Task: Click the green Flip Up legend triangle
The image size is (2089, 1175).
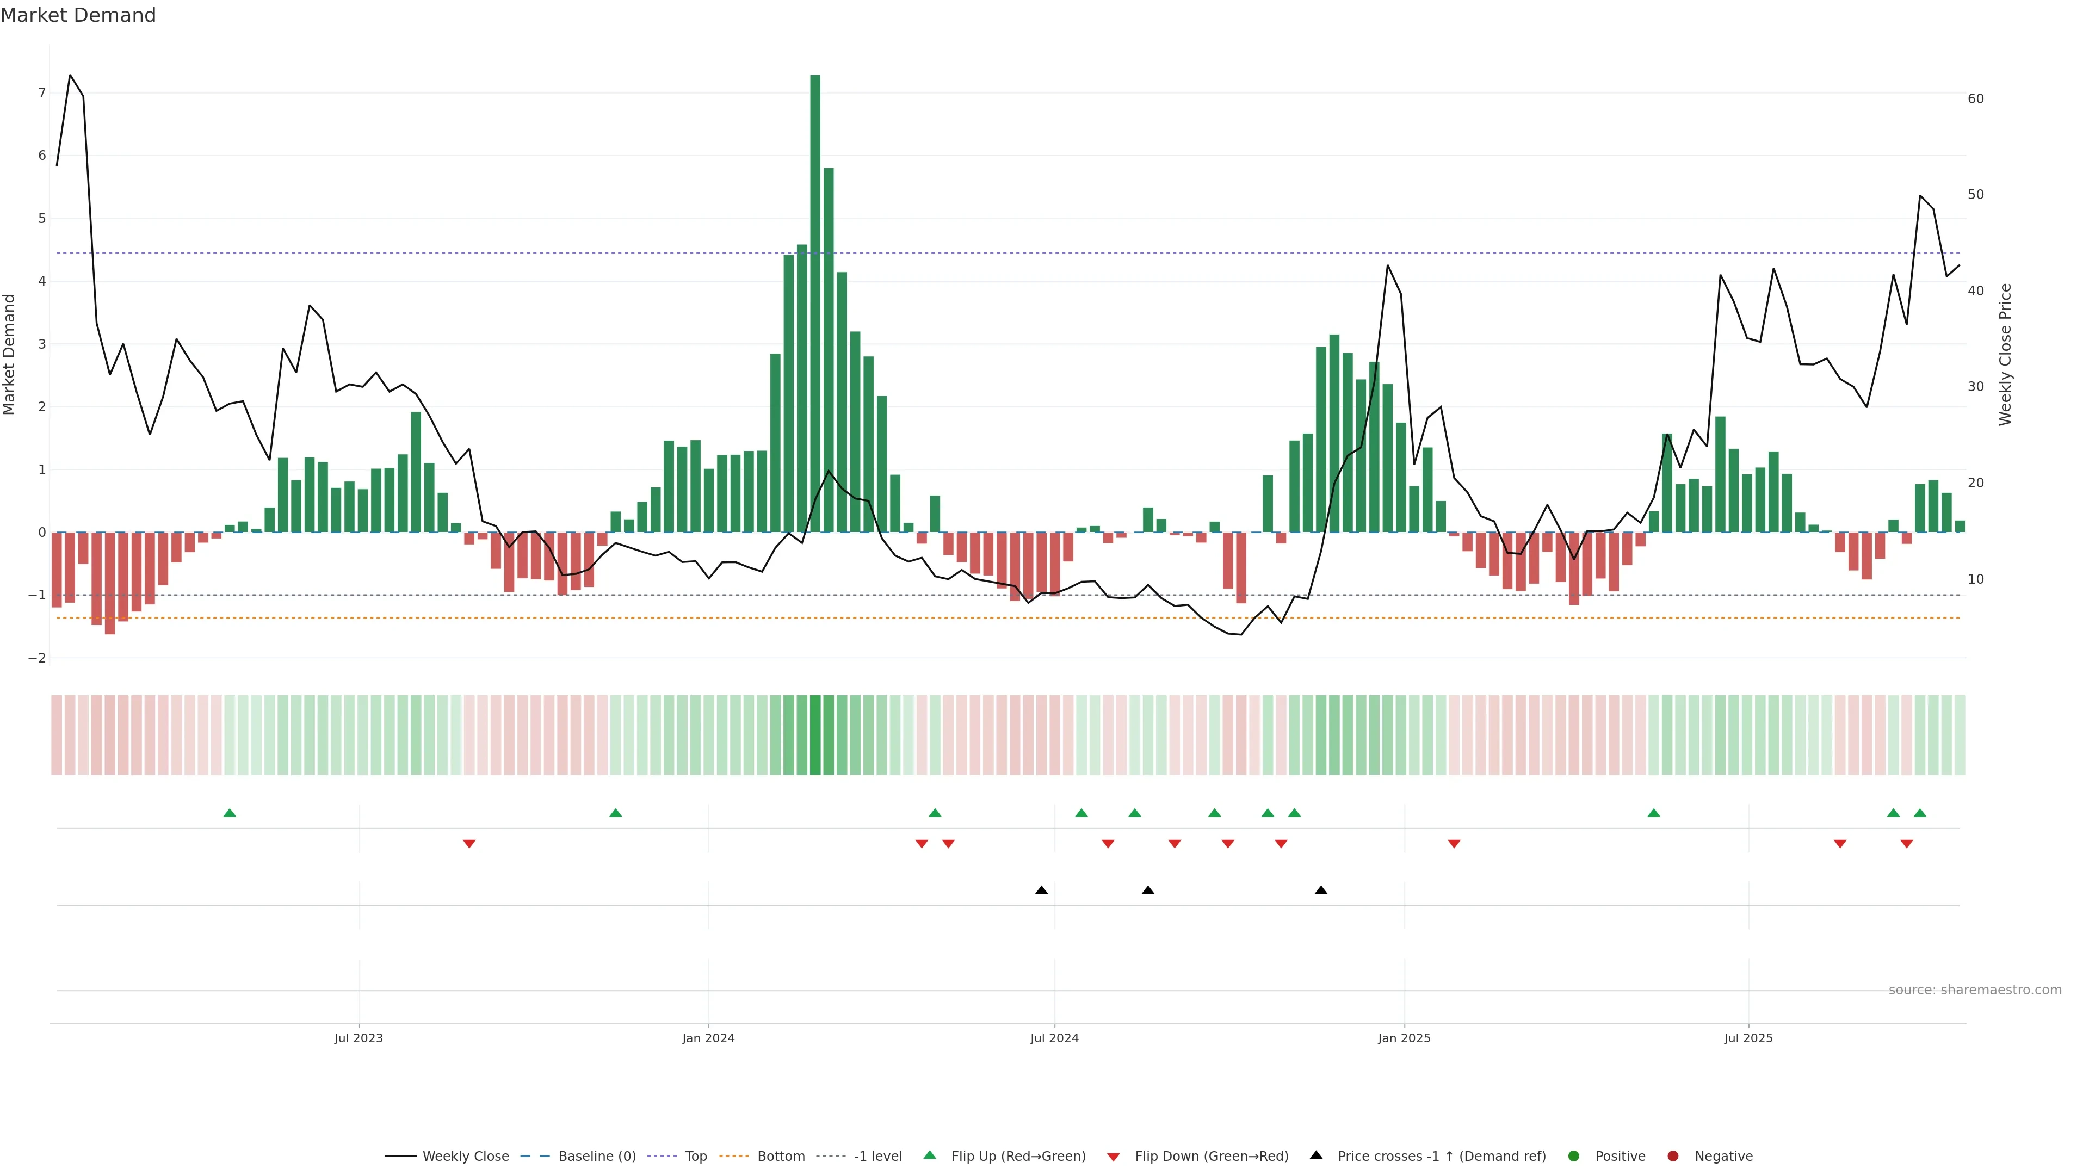Action: pyautogui.click(x=930, y=1155)
